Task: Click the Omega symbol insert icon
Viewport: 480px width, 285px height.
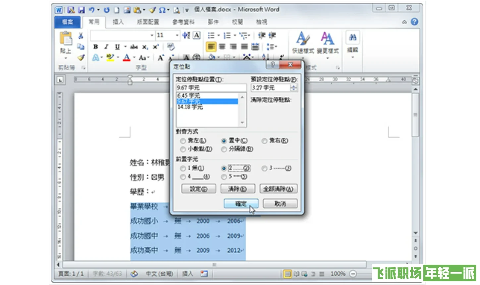Action: coord(162,10)
